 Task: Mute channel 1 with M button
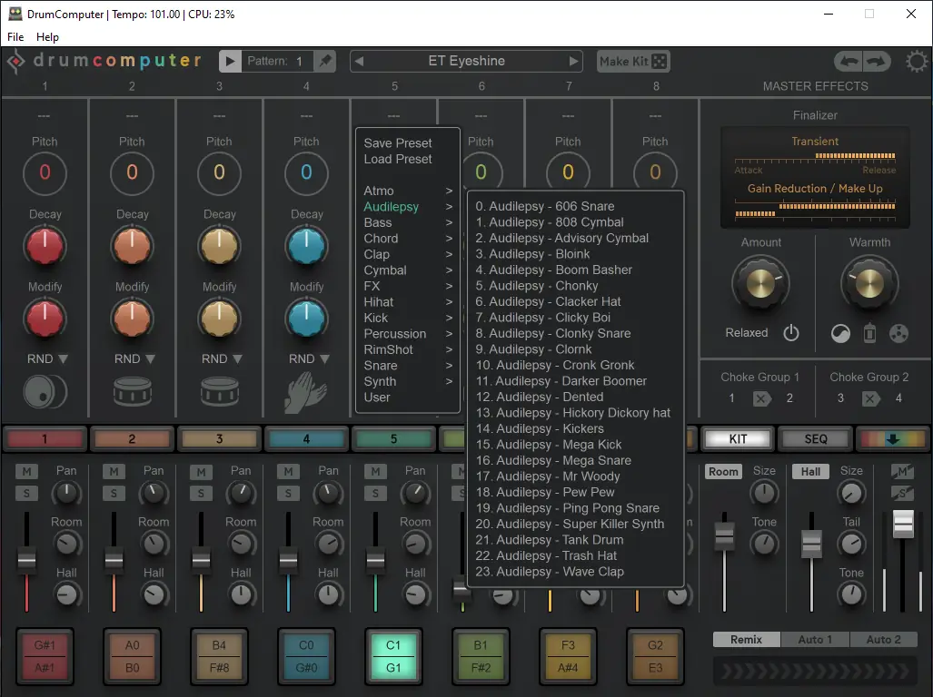(26, 471)
